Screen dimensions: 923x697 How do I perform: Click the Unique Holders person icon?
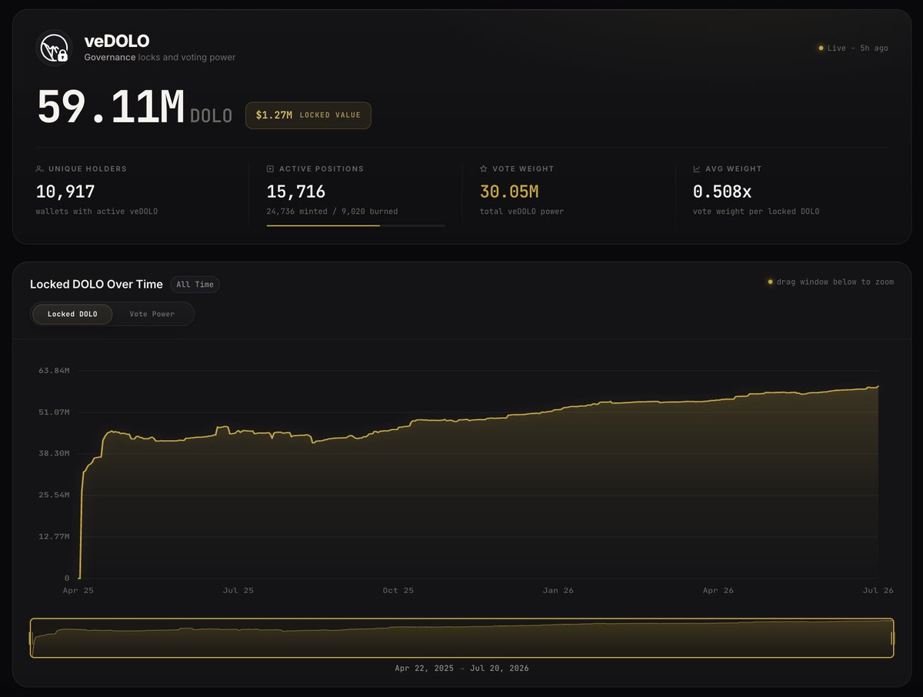(39, 168)
